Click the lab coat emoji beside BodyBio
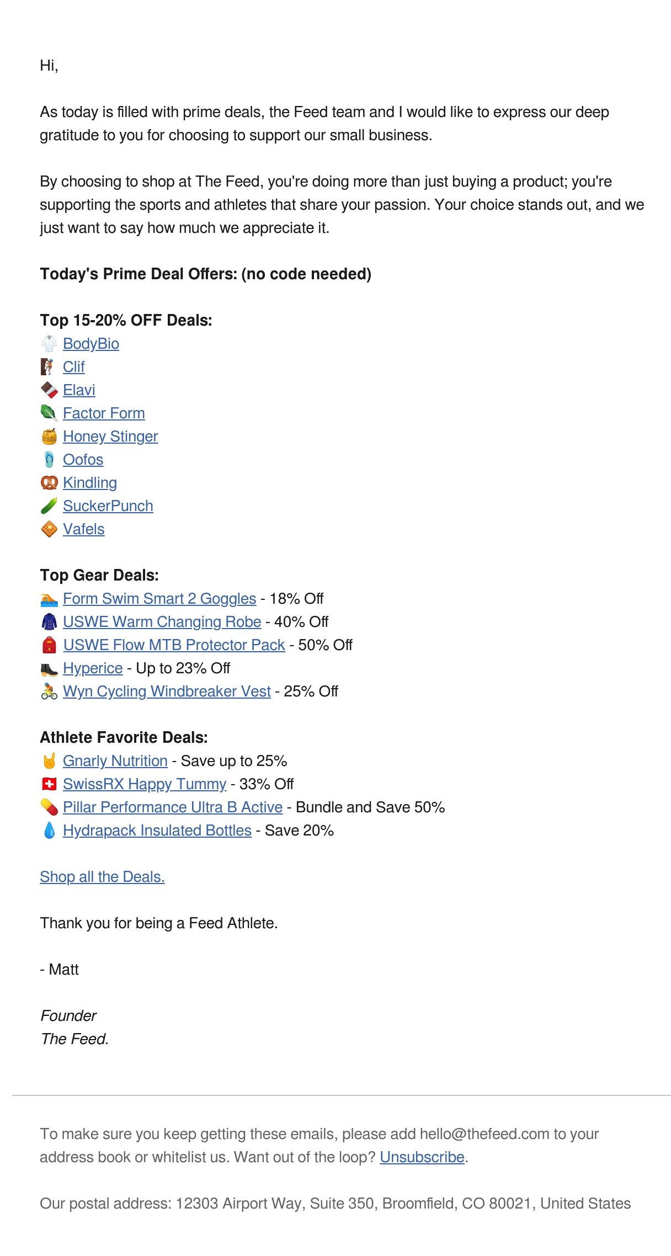 49,344
